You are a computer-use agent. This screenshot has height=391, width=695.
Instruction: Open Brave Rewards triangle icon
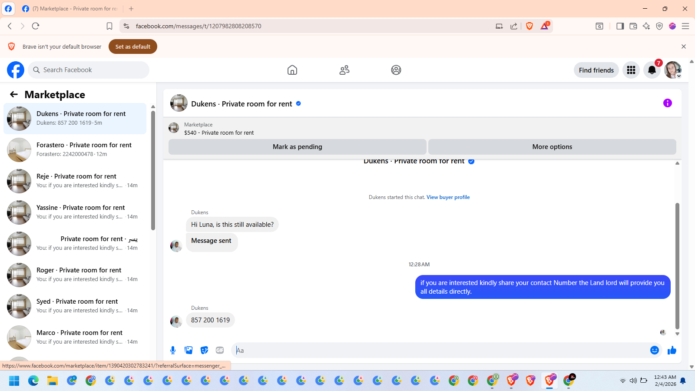545,26
